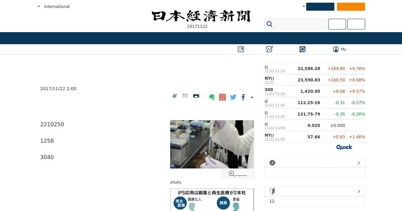Click the exchange rate 112.25-26
The height and width of the screenshot is (211, 402).
coord(309,103)
